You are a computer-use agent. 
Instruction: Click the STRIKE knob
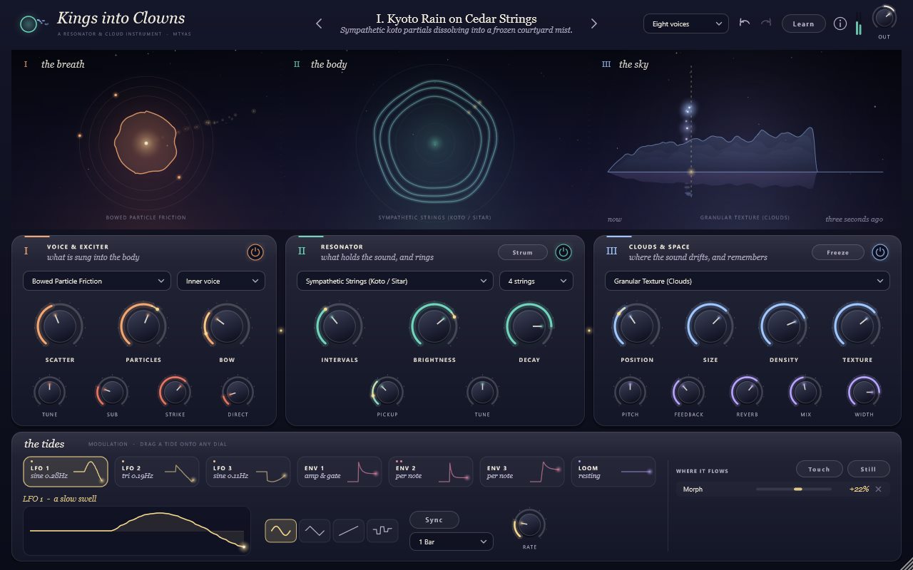tap(175, 392)
